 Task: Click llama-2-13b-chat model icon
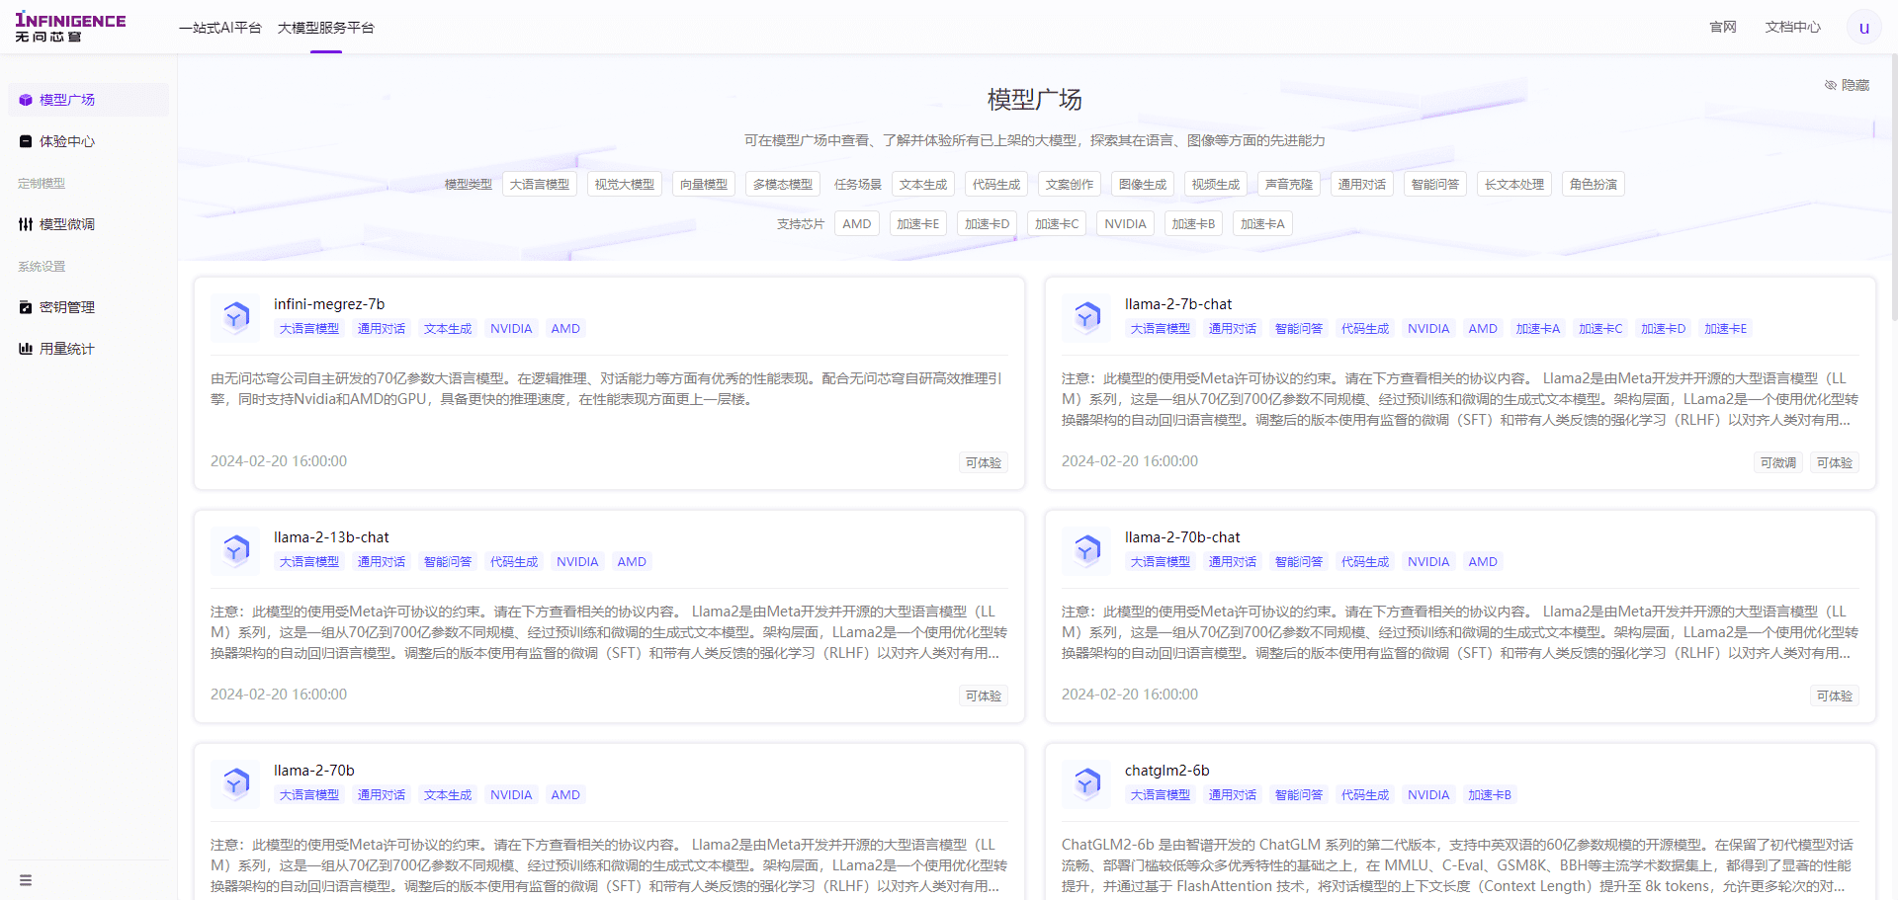[x=236, y=549]
